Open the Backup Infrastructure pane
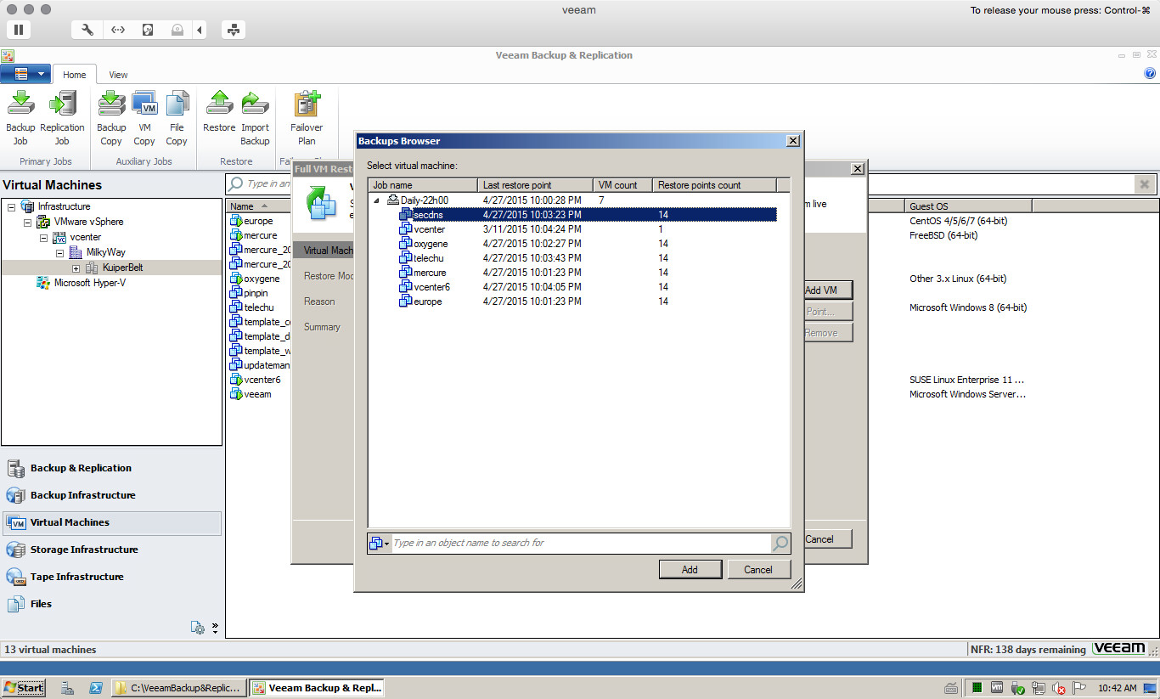Image resolution: width=1160 pixels, height=699 pixels. (x=82, y=495)
